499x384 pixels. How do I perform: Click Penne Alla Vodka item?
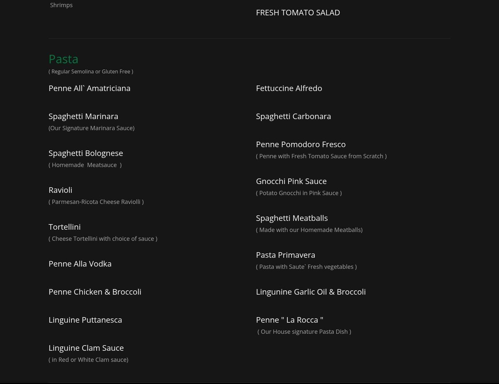pyautogui.click(x=80, y=264)
